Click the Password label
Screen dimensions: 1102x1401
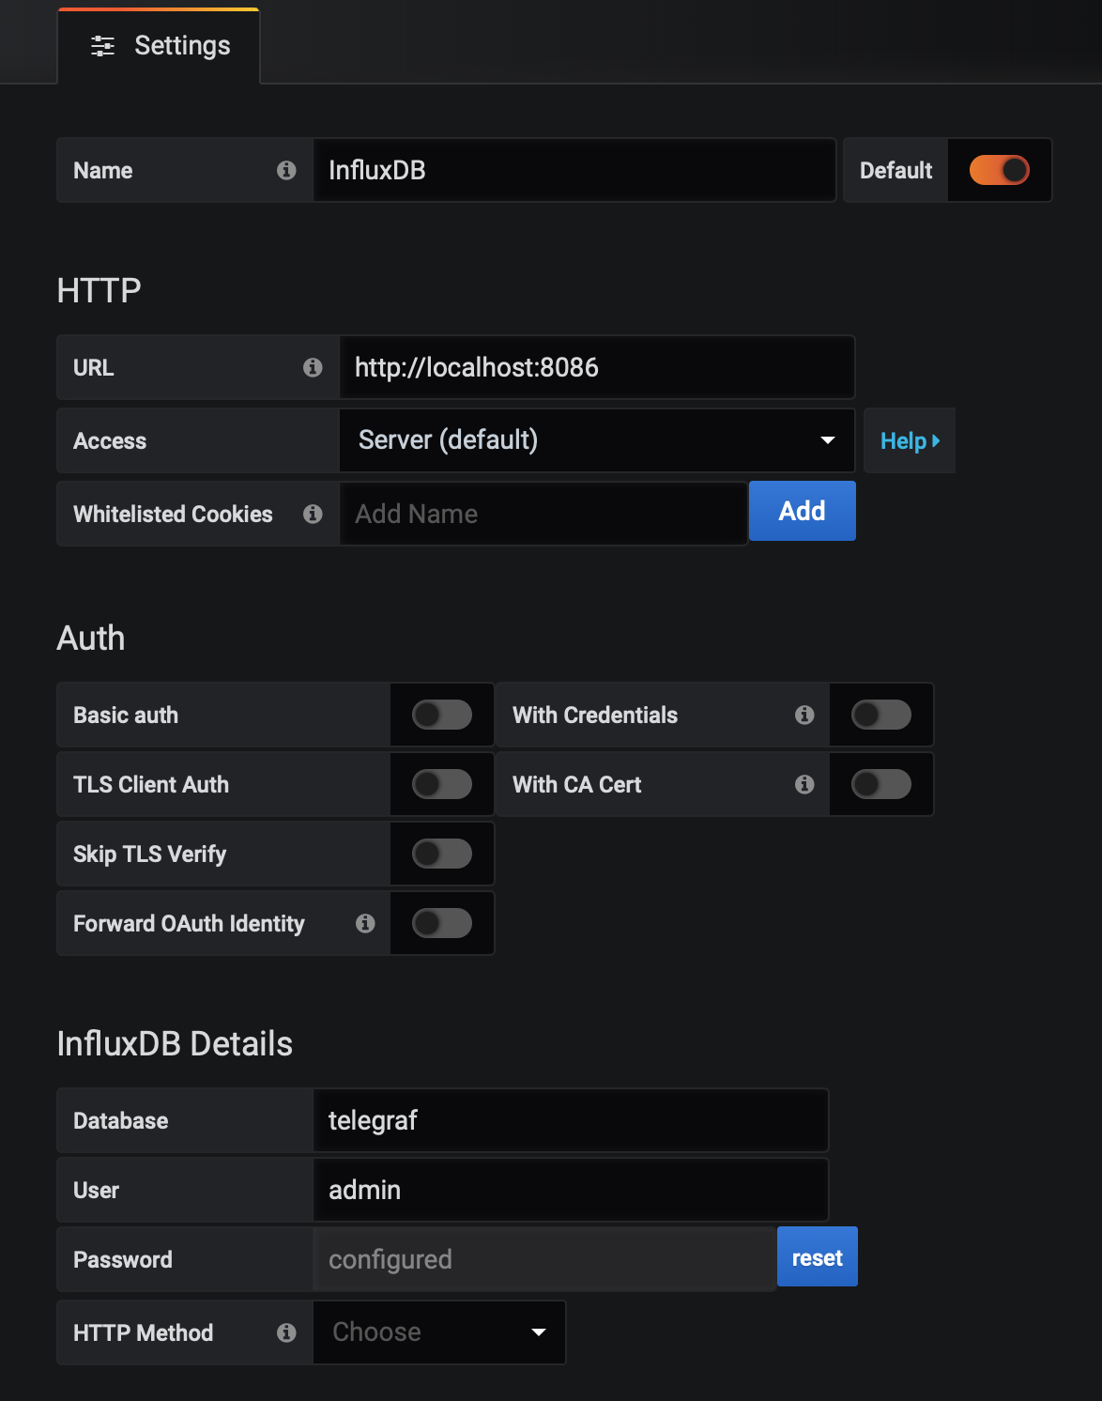(123, 1260)
